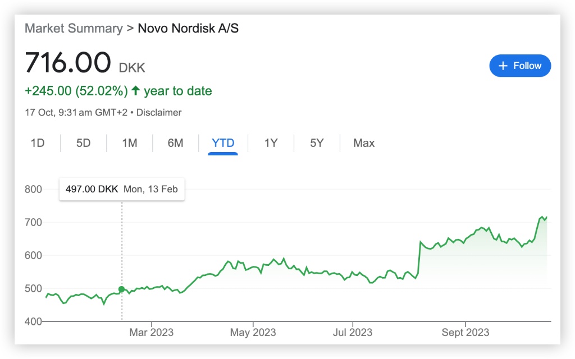Open the Disclaimer link

pos(159,112)
